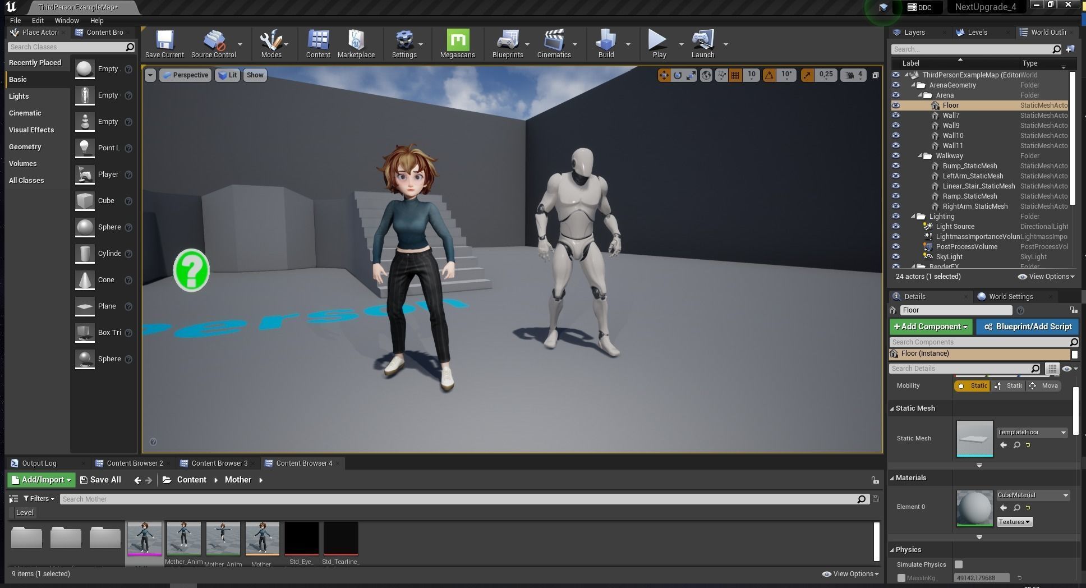Click the Blueprint/Add Script button

[x=1028, y=327]
